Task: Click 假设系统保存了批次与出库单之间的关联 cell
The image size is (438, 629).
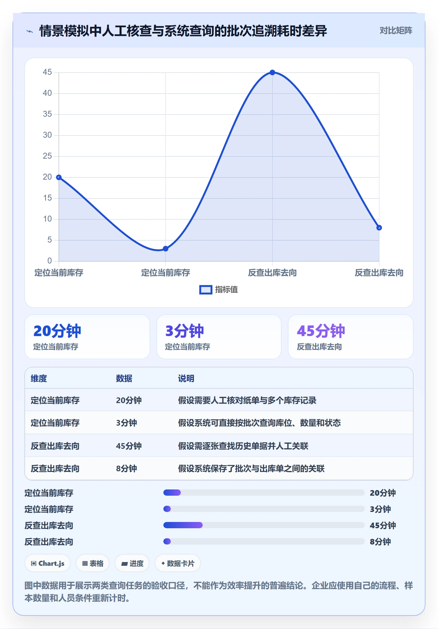Action: [251, 468]
